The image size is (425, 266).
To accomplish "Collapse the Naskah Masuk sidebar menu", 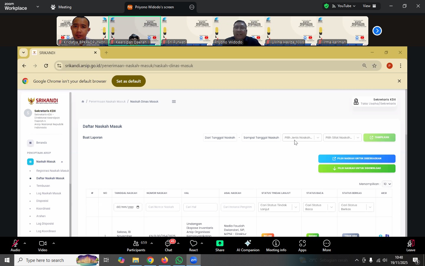I will pyautogui.click(x=62, y=162).
